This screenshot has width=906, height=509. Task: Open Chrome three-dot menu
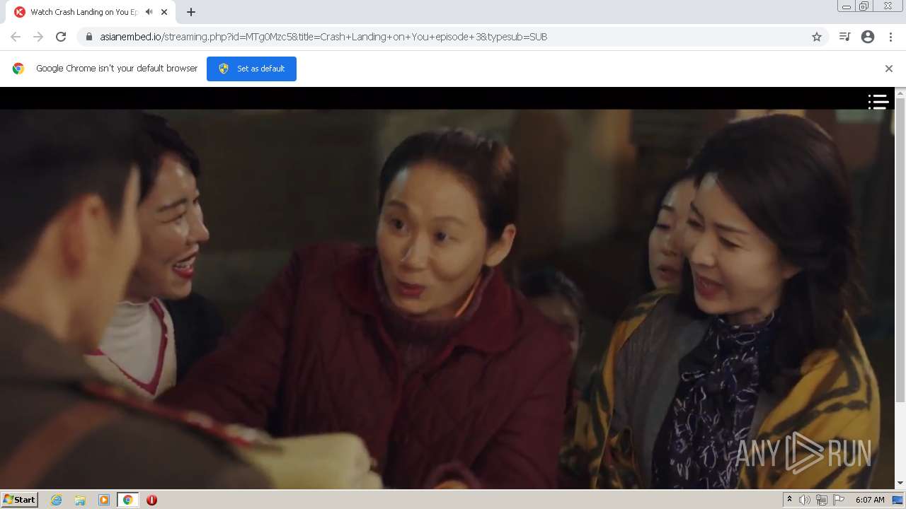point(890,37)
